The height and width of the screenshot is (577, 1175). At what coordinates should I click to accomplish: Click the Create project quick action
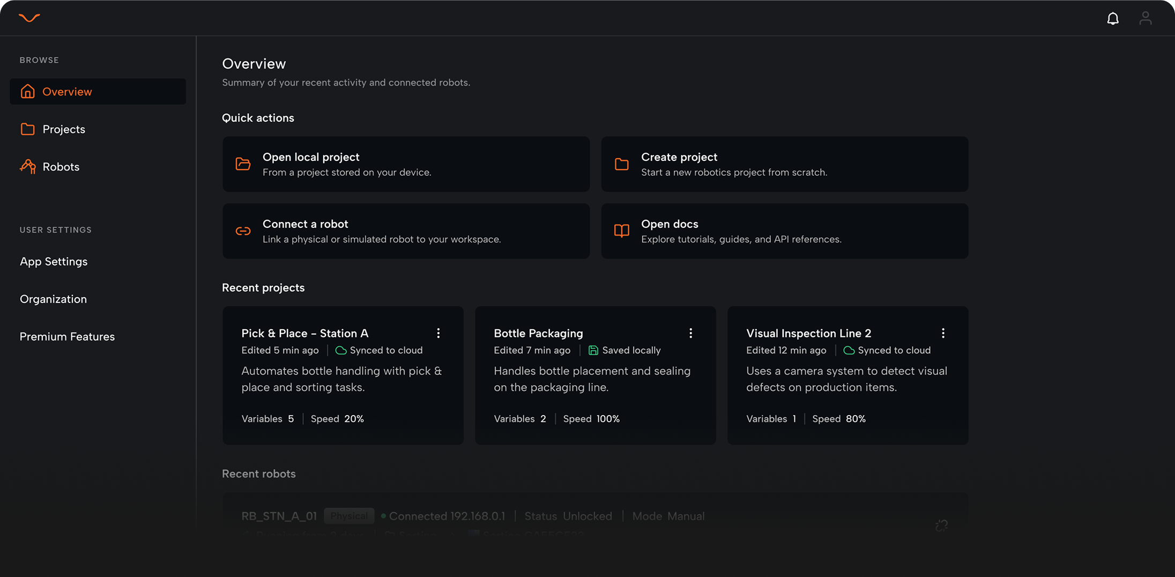tap(784, 164)
